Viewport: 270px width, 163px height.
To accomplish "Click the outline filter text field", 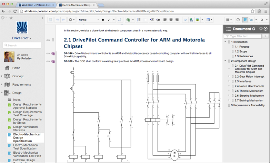I will 243,36.
